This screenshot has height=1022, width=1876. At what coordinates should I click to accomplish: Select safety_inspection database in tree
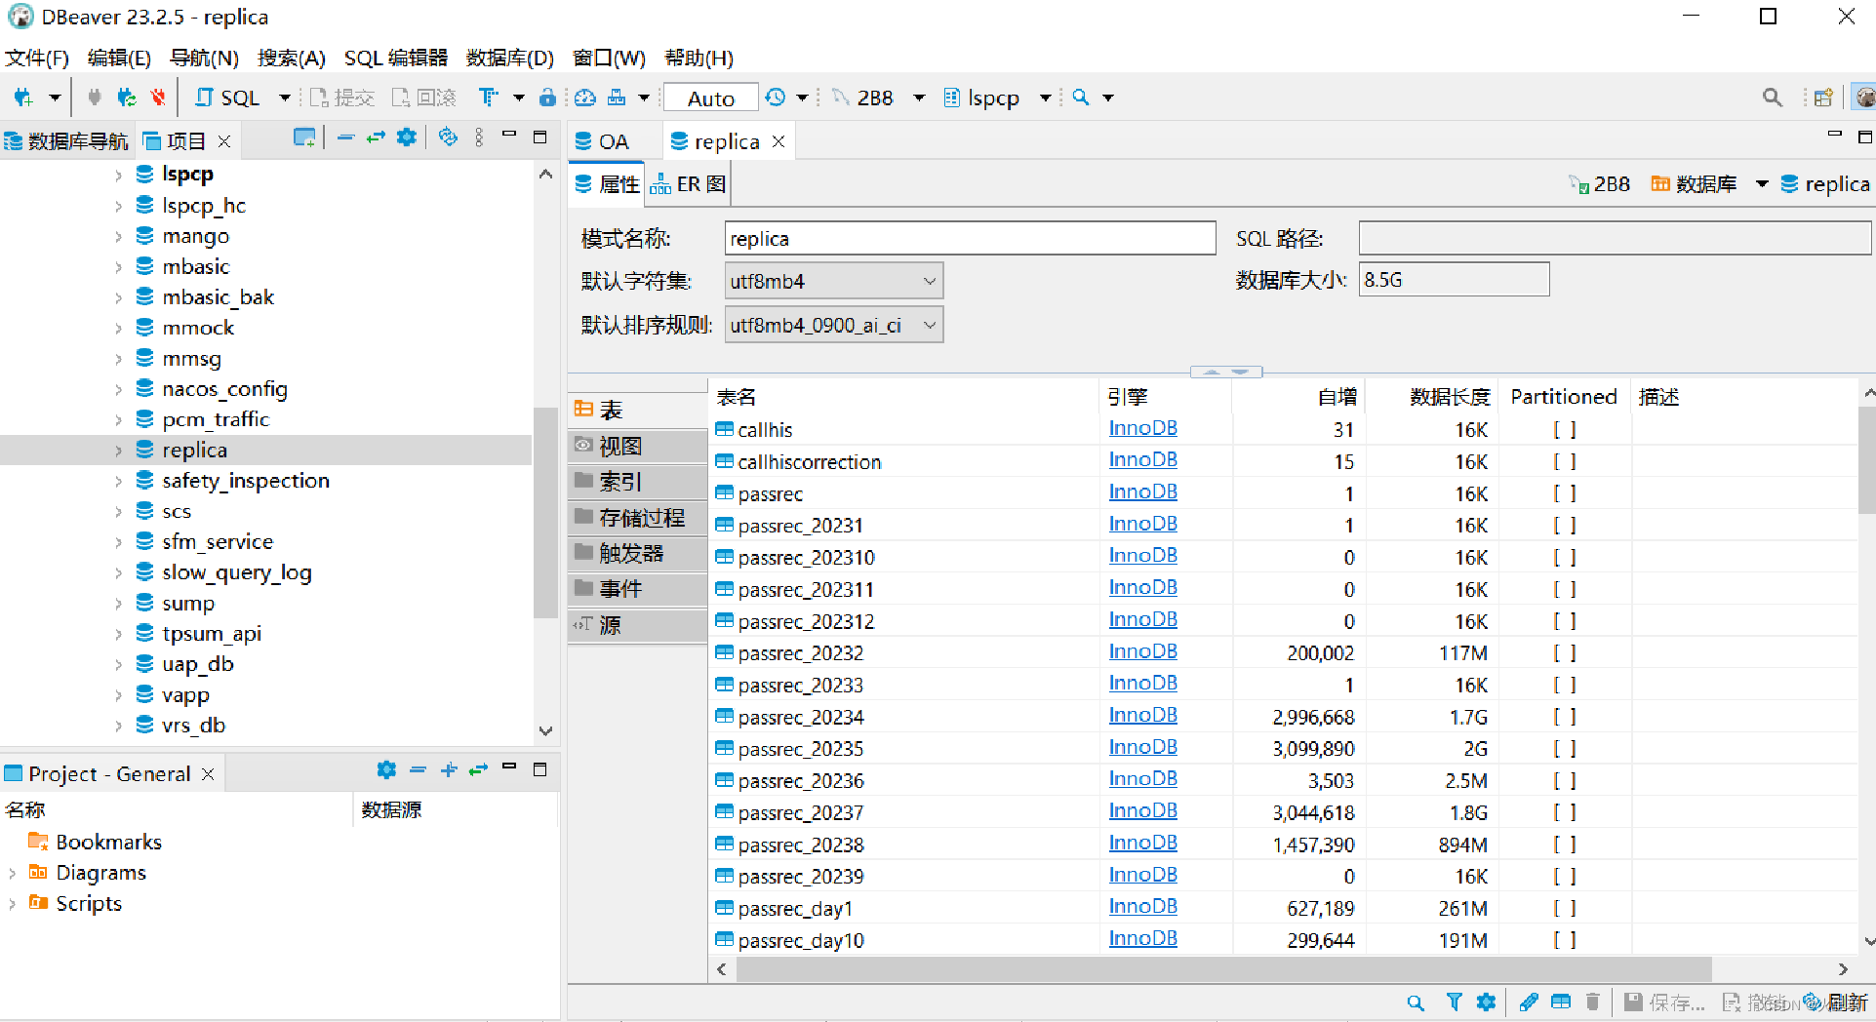tap(246, 481)
